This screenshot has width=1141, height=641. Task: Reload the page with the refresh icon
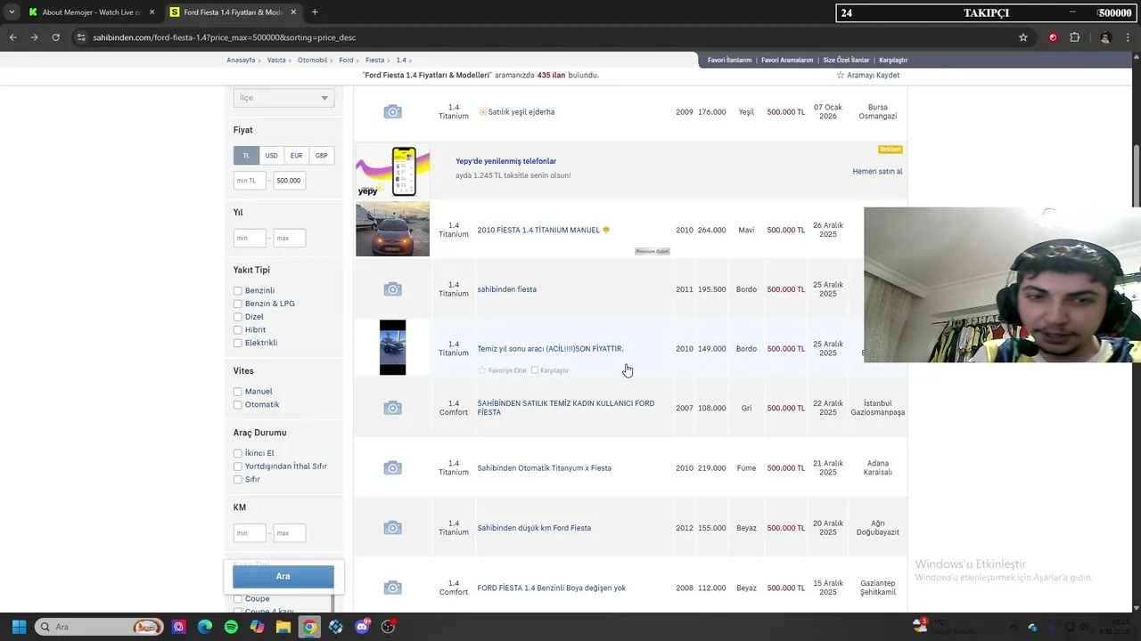pyautogui.click(x=55, y=37)
